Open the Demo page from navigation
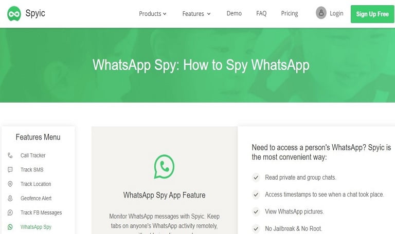 pos(234,13)
